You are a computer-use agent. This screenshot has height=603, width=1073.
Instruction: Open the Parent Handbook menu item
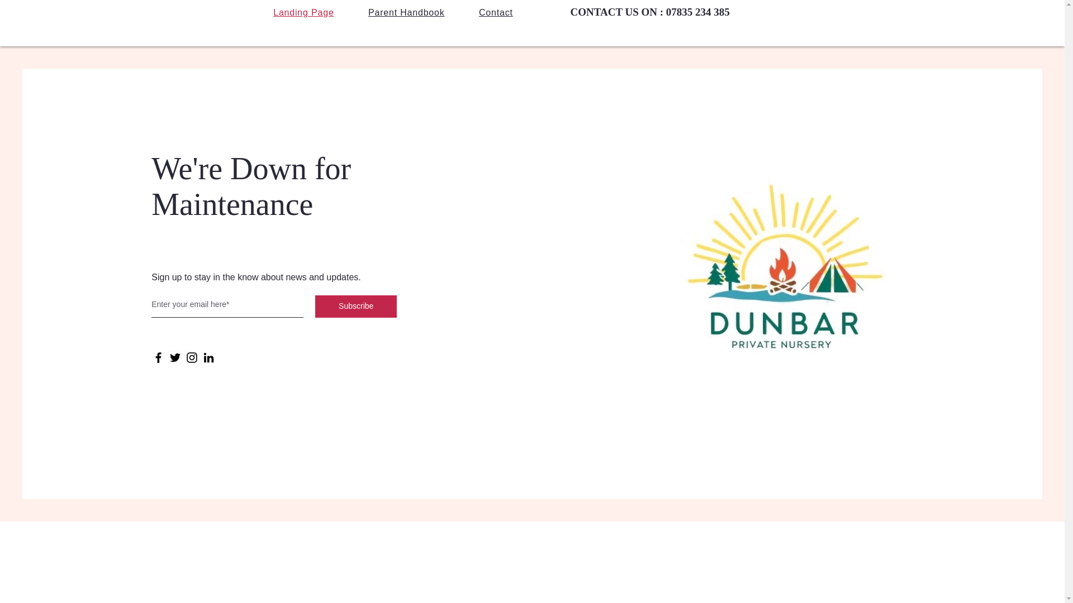click(406, 12)
